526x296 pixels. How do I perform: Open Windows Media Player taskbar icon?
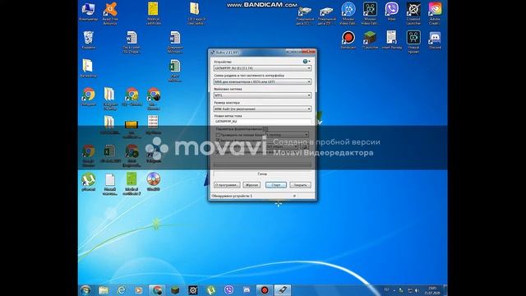pos(139,290)
